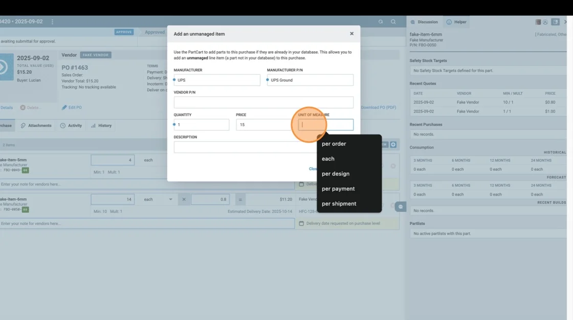Click the Approve button
The width and height of the screenshot is (573, 320).
(x=124, y=32)
